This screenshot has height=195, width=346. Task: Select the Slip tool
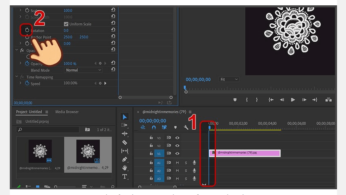coord(124,151)
